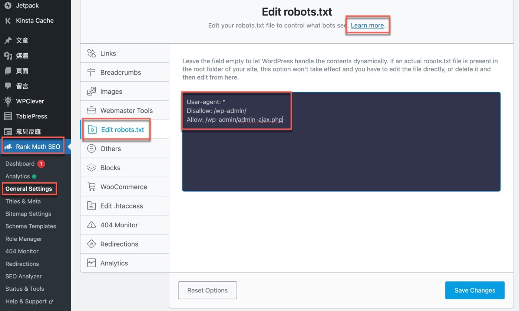Select the Edit robots.txt tab
This screenshot has width=519, height=311.
click(x=125, y=130)
